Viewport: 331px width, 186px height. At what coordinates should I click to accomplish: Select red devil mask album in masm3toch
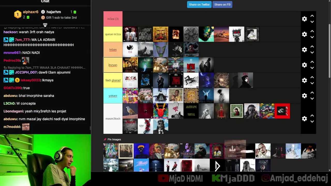(x=161, y=111)
